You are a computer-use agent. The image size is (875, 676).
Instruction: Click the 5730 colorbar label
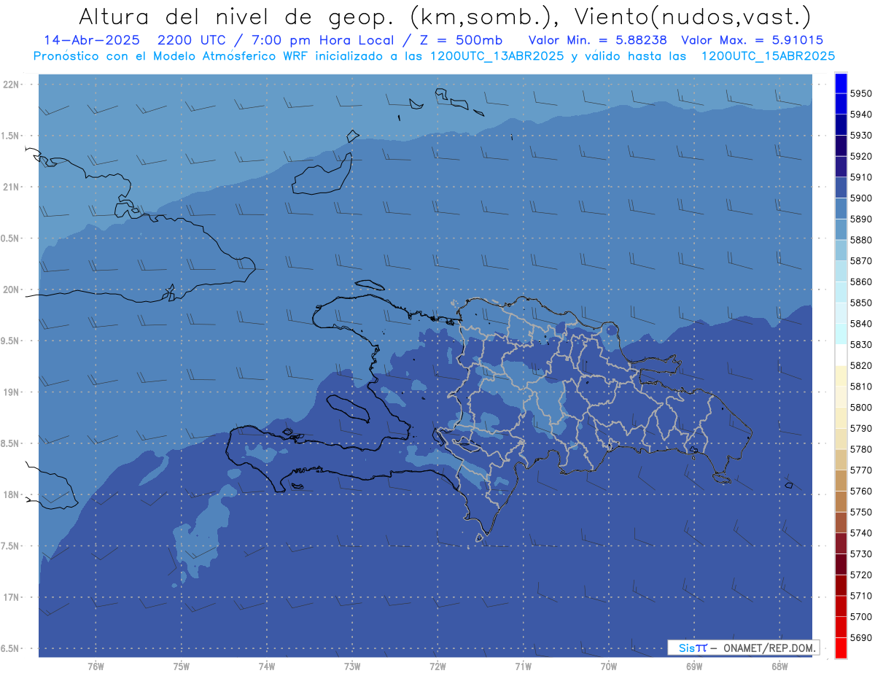(861, 554)
